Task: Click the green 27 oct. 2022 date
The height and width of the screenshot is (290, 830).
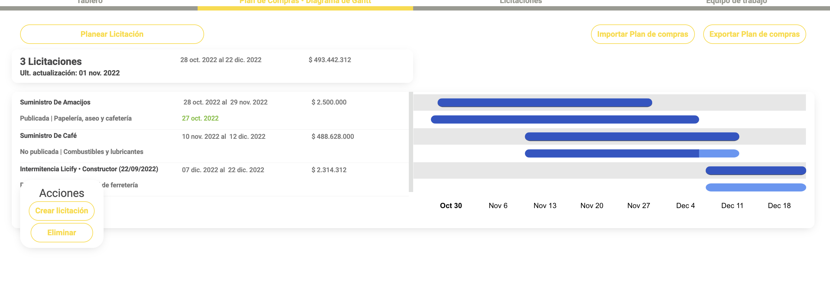Action: pyautogui.click(x=200, y=118)
